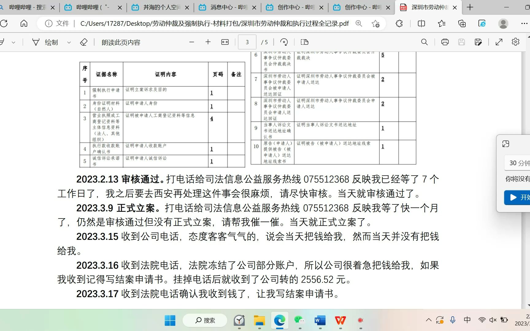The image size is (530, 331).
Task: Fit PDF to page width
Action: (225, 42)
